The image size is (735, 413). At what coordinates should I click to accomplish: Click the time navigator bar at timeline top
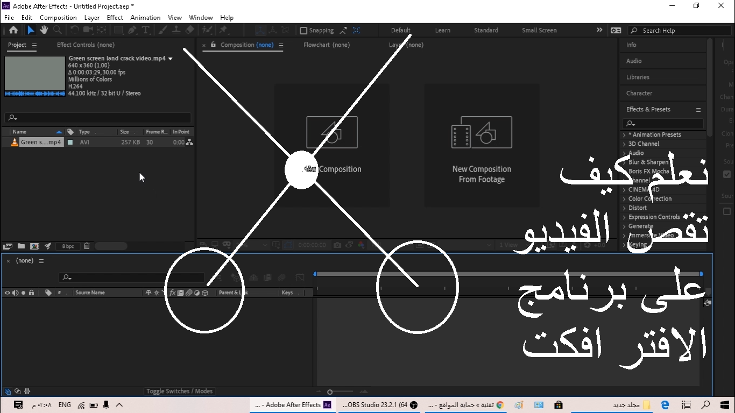tap(508, 274)
